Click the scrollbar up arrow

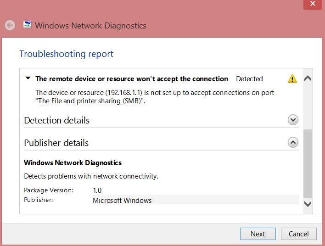point(308,78)
